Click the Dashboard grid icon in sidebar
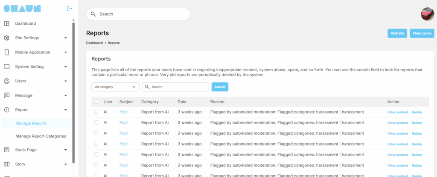Image resolution: width=437 pixels, height=177 pixels. [7, 23]
